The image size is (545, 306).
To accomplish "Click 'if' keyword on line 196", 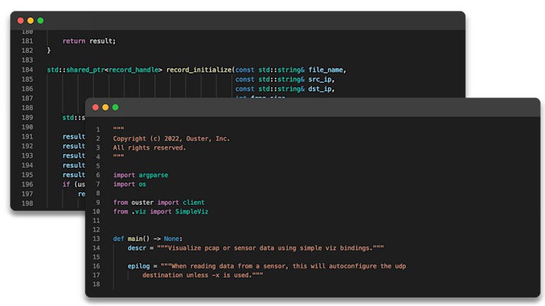I will [x=66, y=185].
